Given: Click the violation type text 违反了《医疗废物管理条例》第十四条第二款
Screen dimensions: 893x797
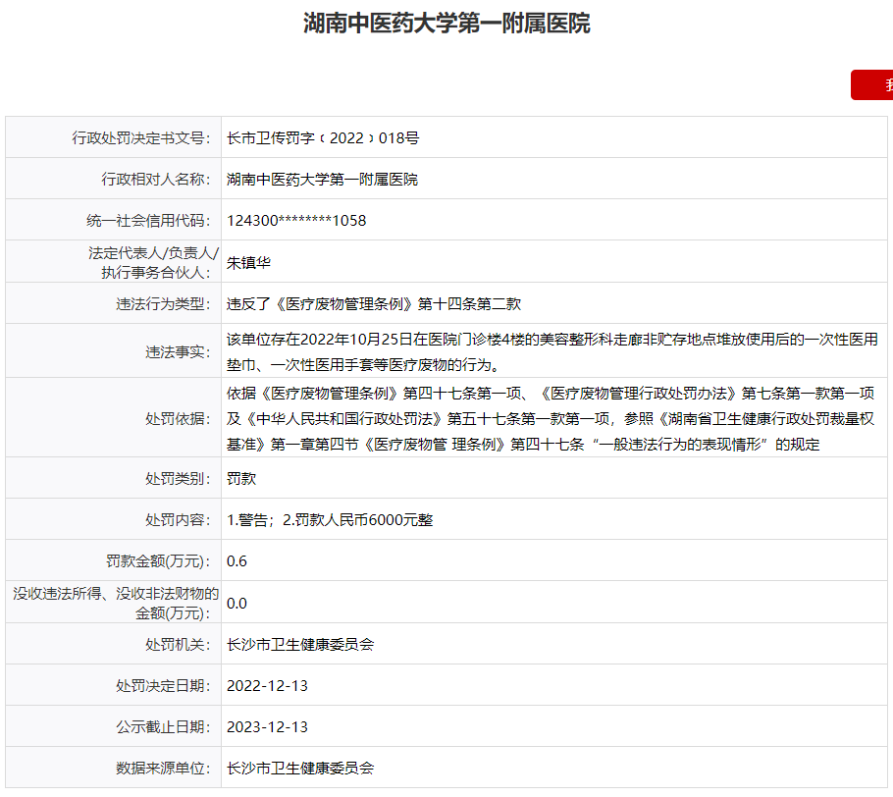Looking at the screenshot, I should [374, 303].
